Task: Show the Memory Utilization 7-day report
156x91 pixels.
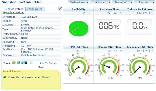Action: click(x=121, y=51)
